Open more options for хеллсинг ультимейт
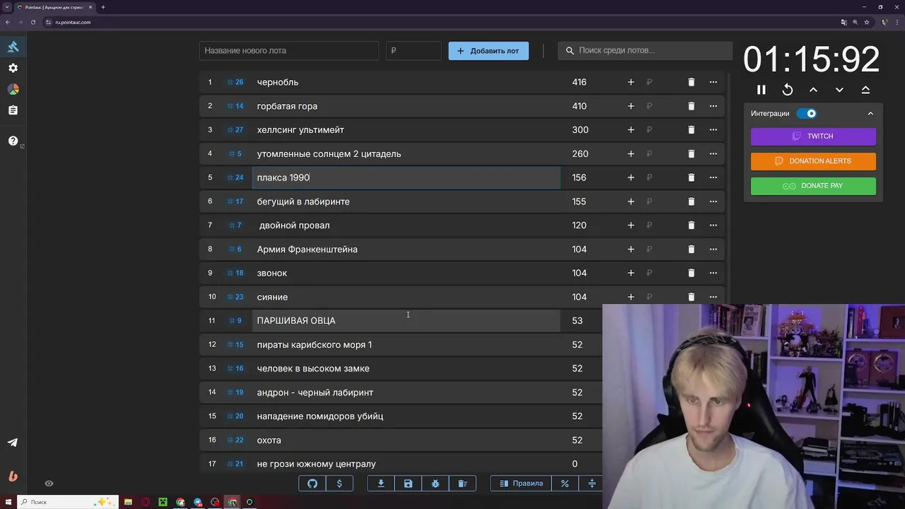 [713, 130]
